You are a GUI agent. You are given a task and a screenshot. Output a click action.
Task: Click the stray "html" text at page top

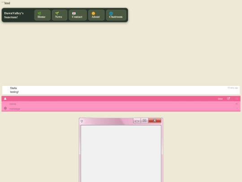[6, 3]
